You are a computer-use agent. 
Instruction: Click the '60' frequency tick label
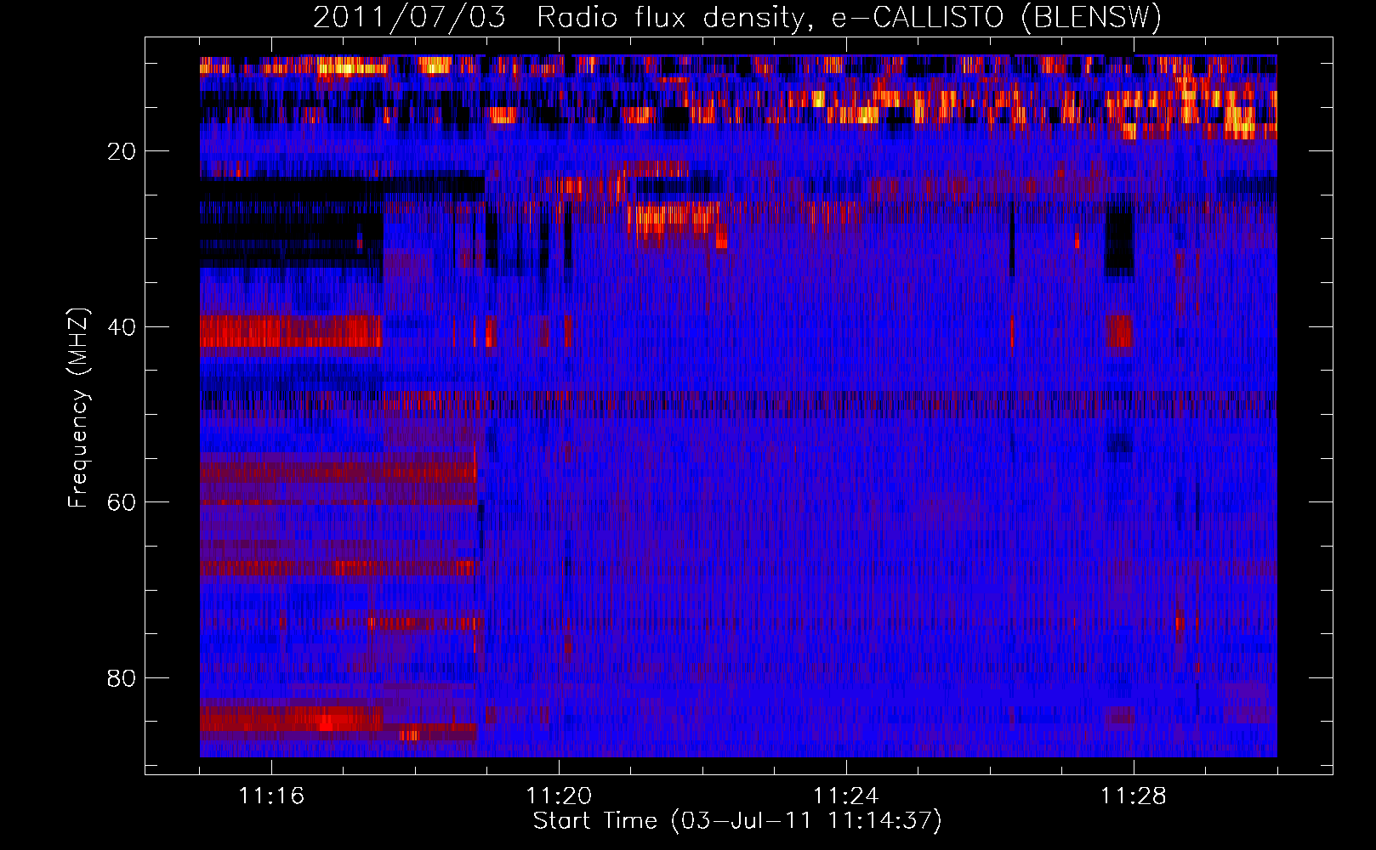pyautogui.click(x=122, y=502)
